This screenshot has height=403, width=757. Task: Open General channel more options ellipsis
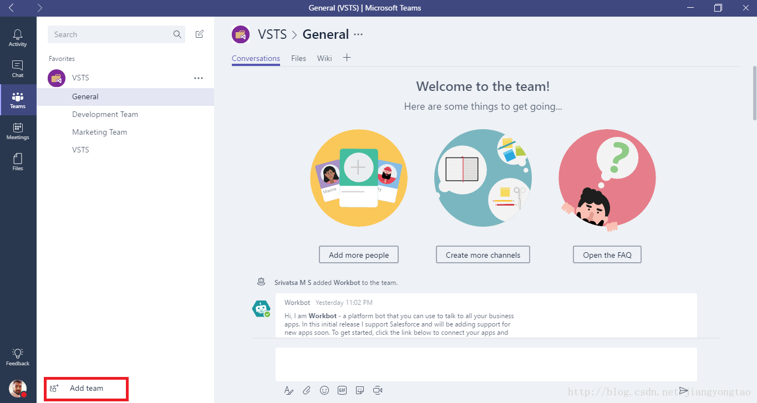click(x=358, y=34)
